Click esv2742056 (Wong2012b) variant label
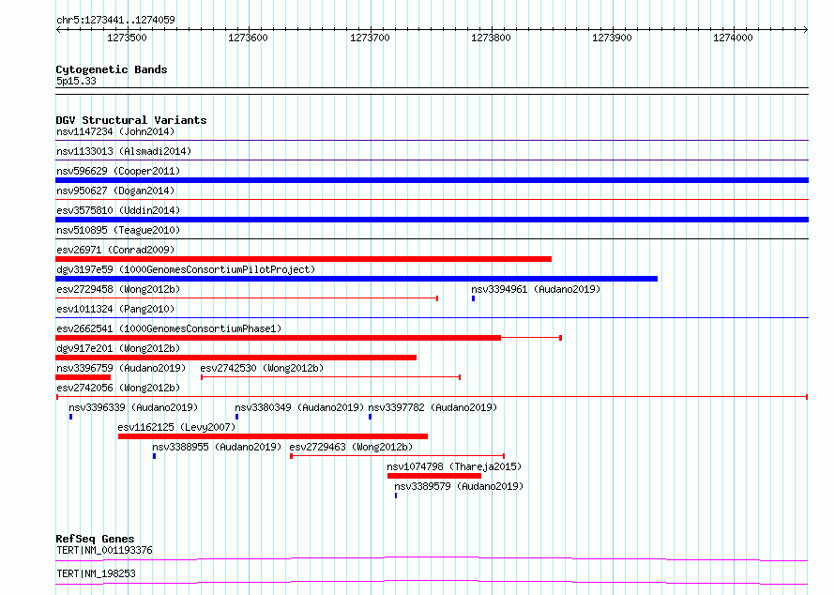This screenshot has height=595, width=835. tap(118, 388)
